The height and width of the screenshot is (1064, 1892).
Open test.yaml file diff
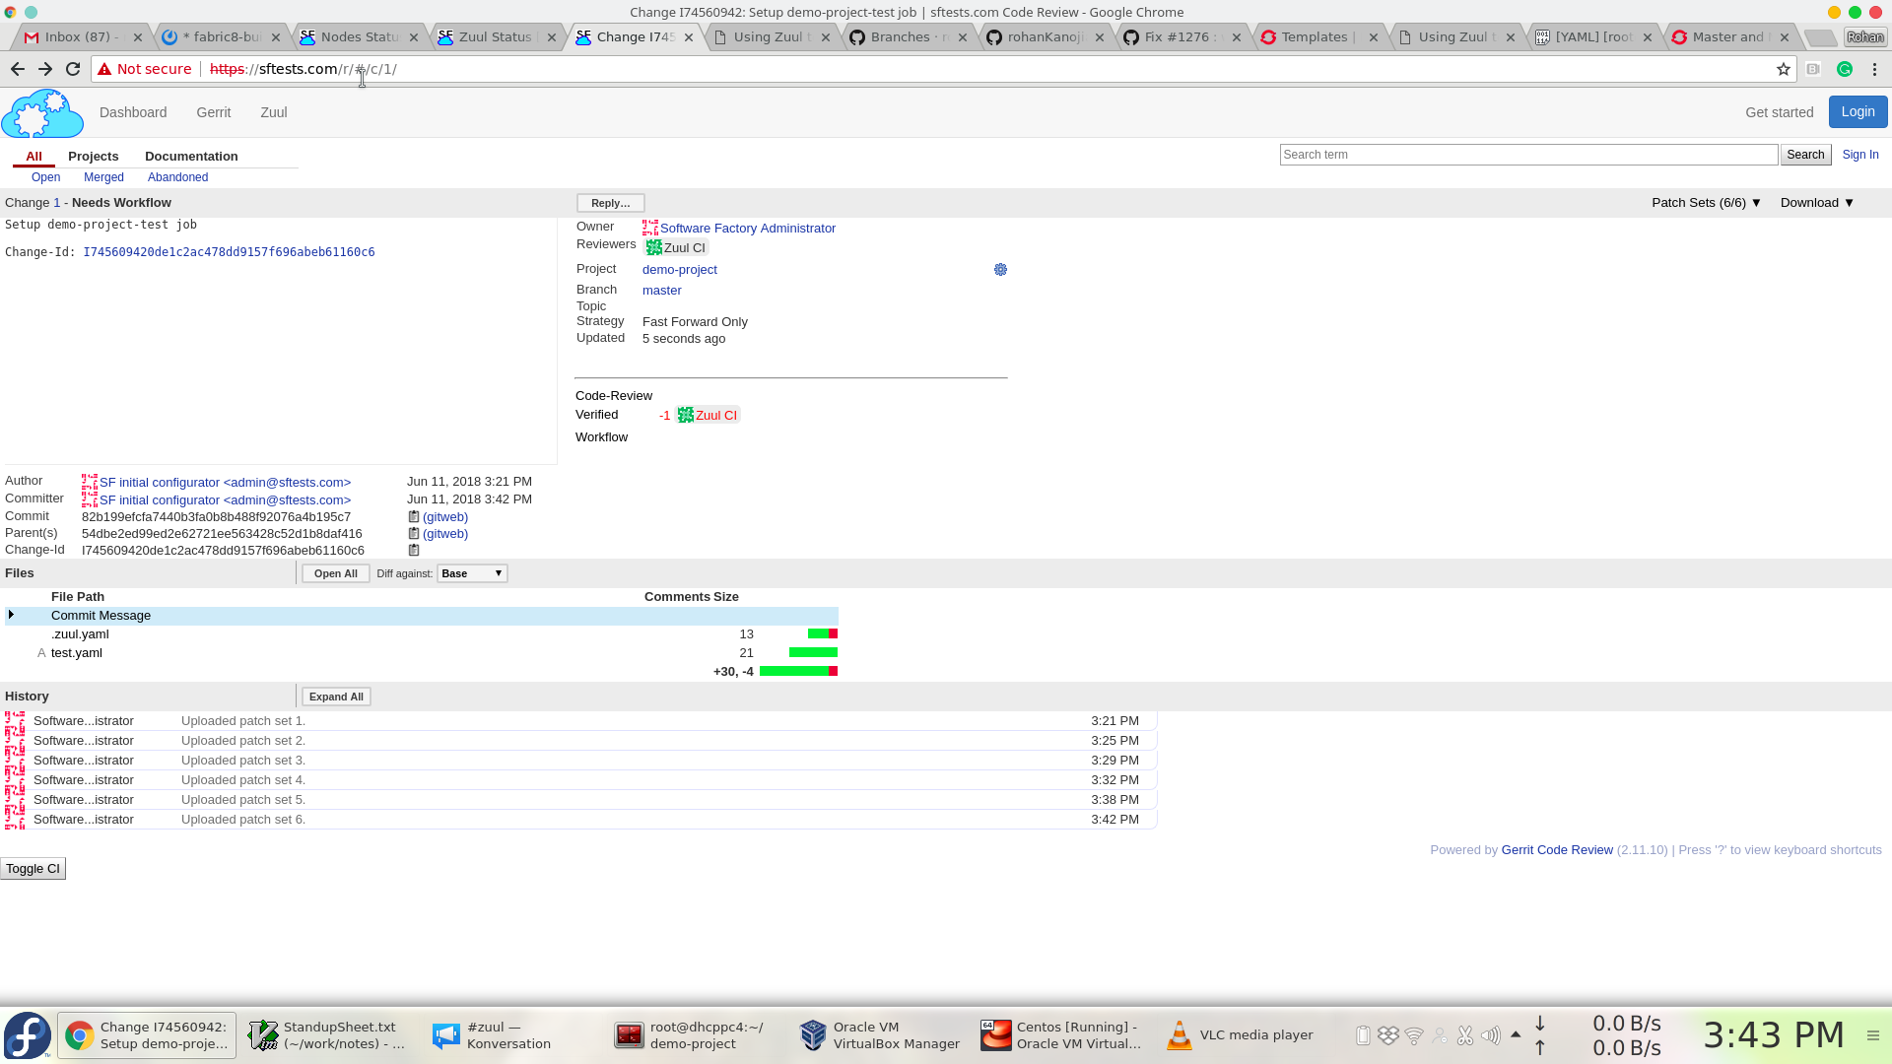click(76, 652)
